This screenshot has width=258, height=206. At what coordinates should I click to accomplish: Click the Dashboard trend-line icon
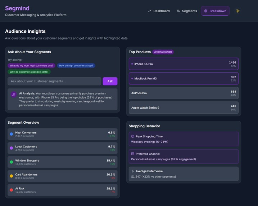150,11
